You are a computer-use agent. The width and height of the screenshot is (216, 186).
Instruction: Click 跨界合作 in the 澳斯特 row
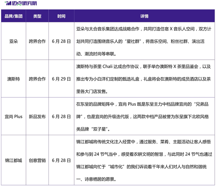tap(37, 79)
